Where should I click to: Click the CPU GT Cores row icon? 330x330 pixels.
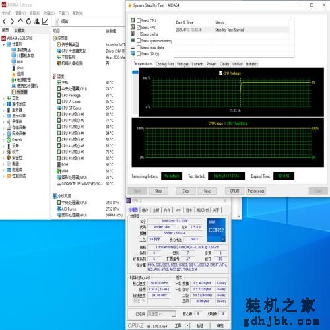click(59, 108)
